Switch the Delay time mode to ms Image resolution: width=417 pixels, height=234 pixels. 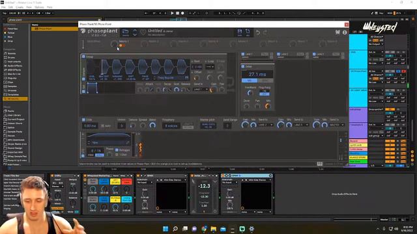(x=250, y=81)
